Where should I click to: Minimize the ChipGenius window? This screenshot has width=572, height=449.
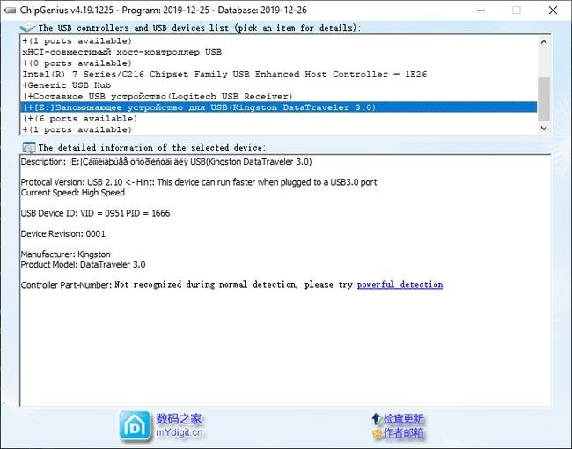click(x=481, y=11)
